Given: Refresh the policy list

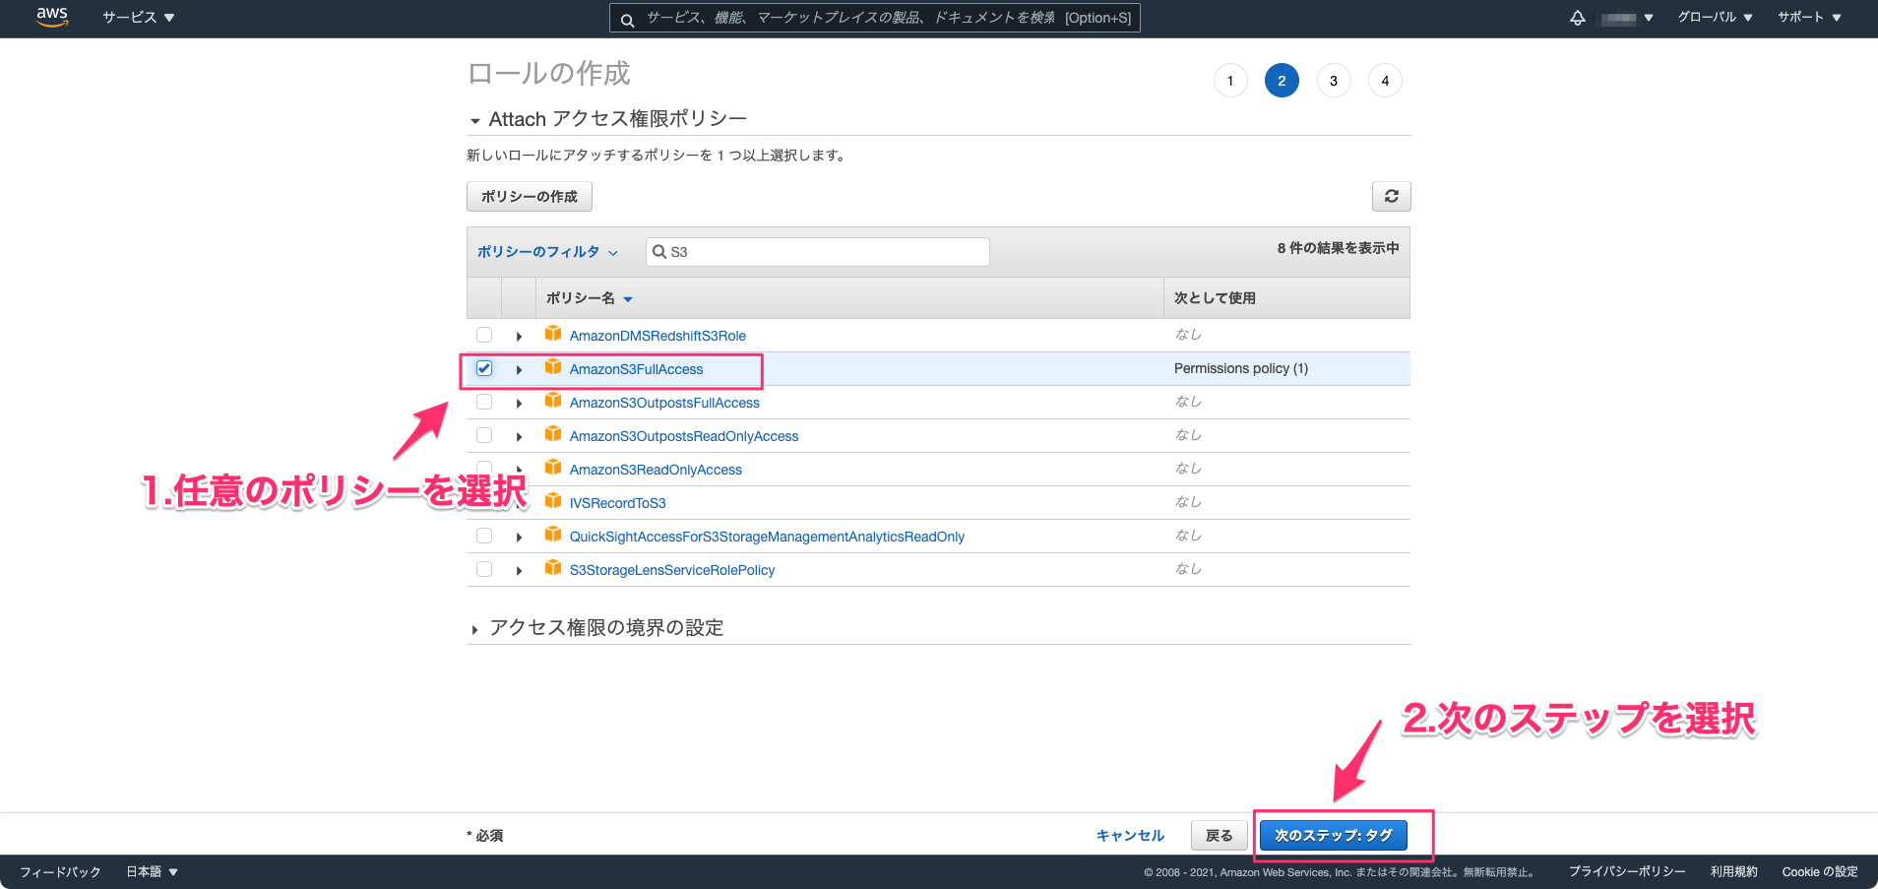Looking at the screenshot, I should (1391, 196).
